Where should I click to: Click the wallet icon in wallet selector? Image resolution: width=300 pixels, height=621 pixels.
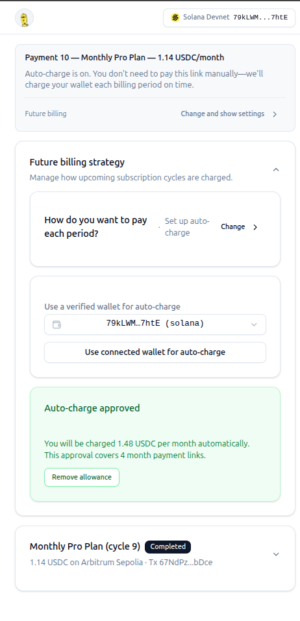56,324
